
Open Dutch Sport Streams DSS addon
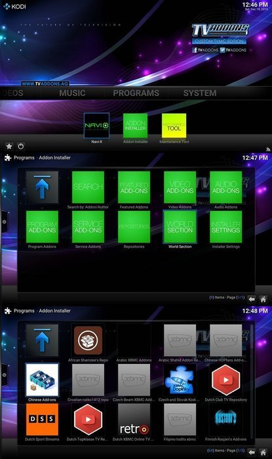(x=42, y=420)
